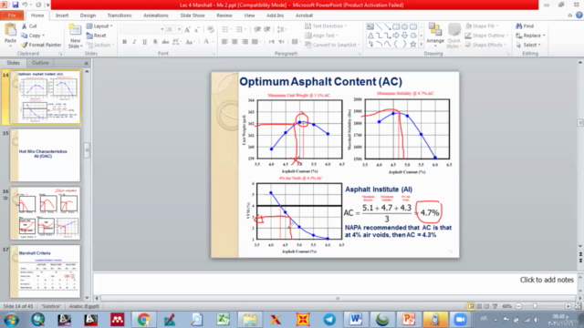This screenshot has width=584, height=328.
Task: Click the Reset slide button
Action: point(97,36)
